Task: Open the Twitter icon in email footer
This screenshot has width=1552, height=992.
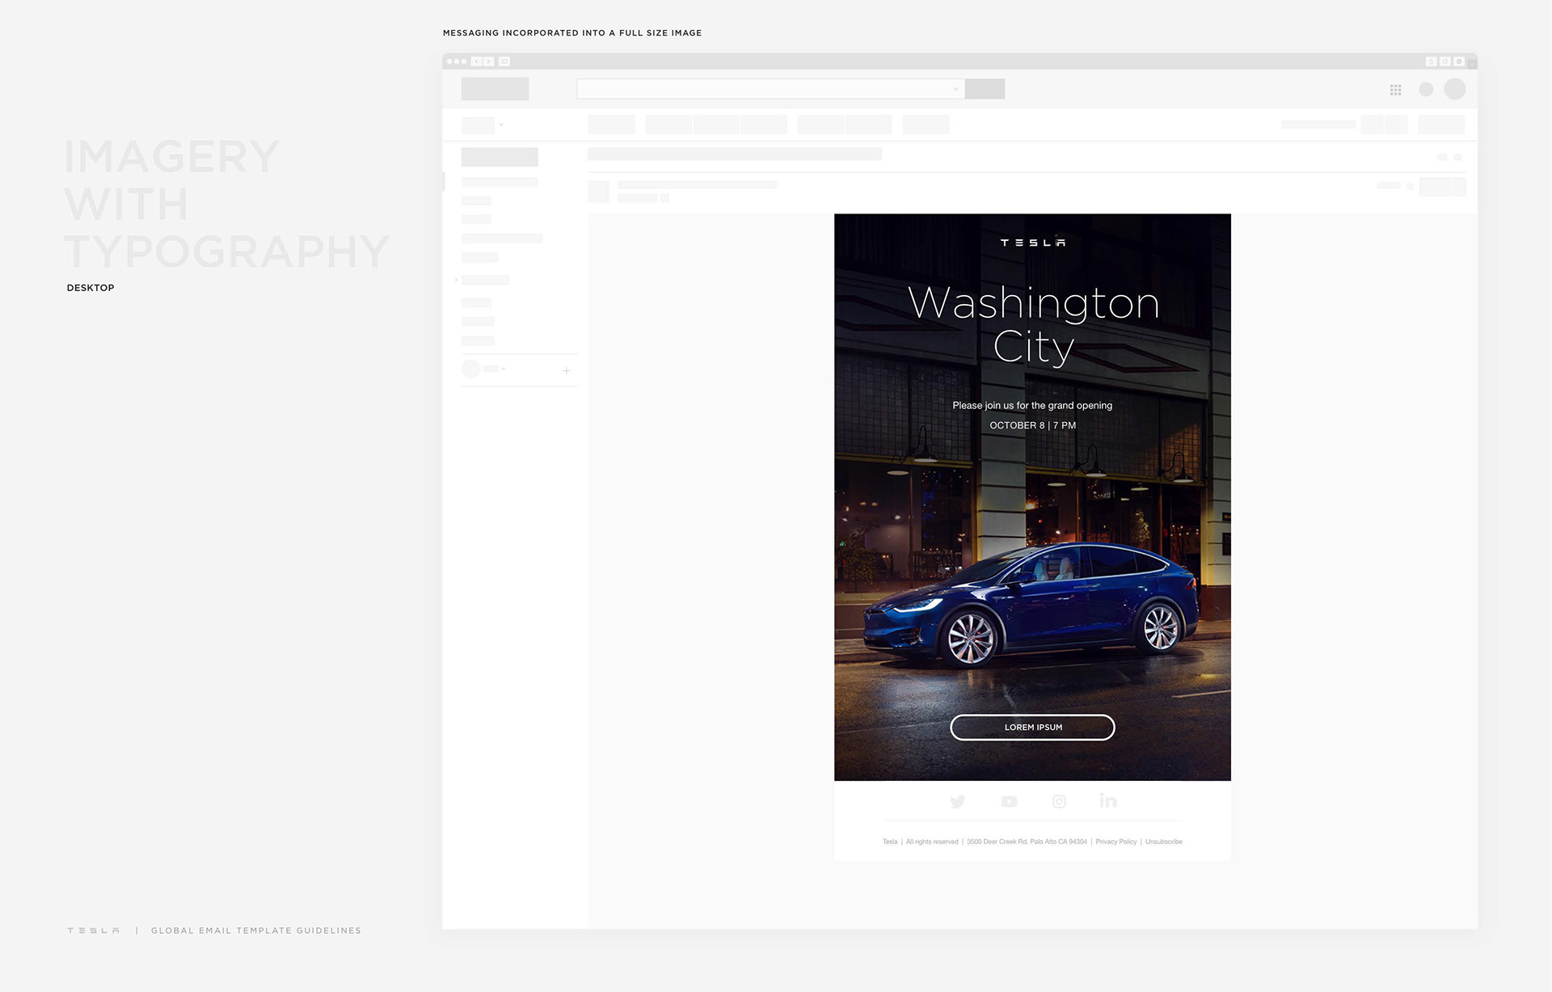Action: click(x=957, y=801)
